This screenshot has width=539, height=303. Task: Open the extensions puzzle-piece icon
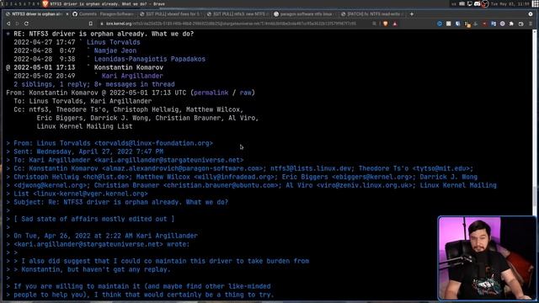tap(511, 24)
